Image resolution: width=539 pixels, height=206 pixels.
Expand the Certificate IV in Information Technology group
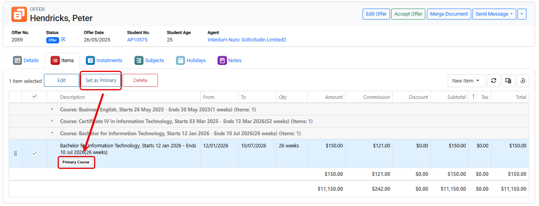52,121
